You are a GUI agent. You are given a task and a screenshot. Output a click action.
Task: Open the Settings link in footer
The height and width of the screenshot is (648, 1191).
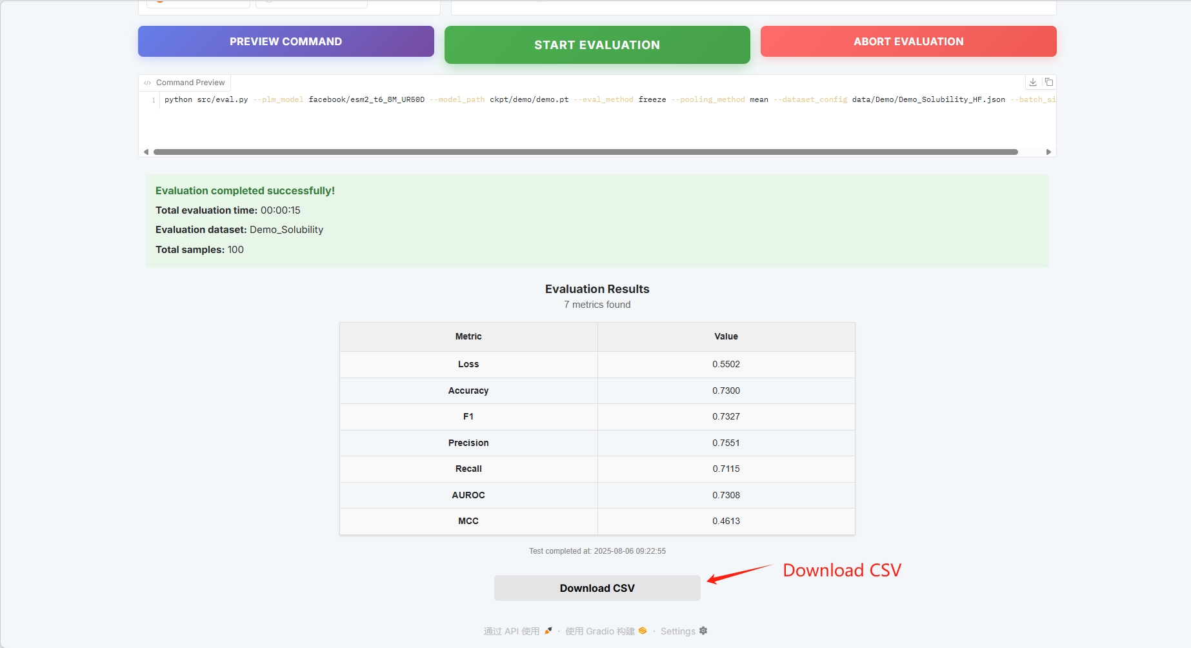pyautogui.click(x=677, y=631)
